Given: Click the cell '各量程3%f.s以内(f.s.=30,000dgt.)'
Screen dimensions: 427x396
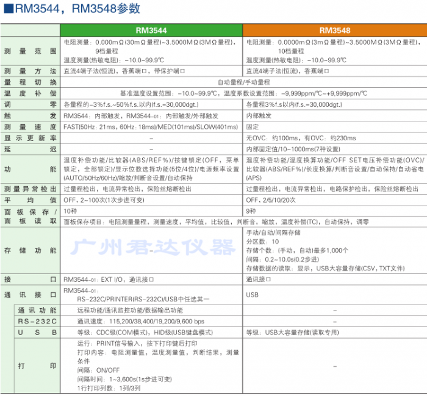Looking at the screenshot, I should [294, 104].
